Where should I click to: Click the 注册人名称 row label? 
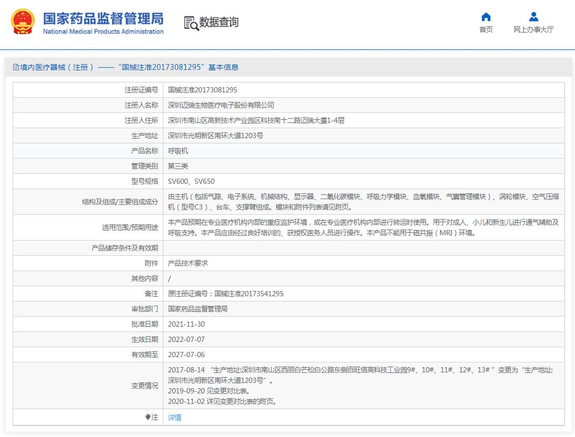point(141,105)
